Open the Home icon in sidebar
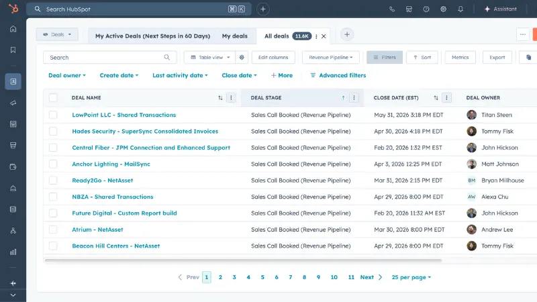Screen dimensions: 537x302 pyautogui.click(x=13, y=29)
